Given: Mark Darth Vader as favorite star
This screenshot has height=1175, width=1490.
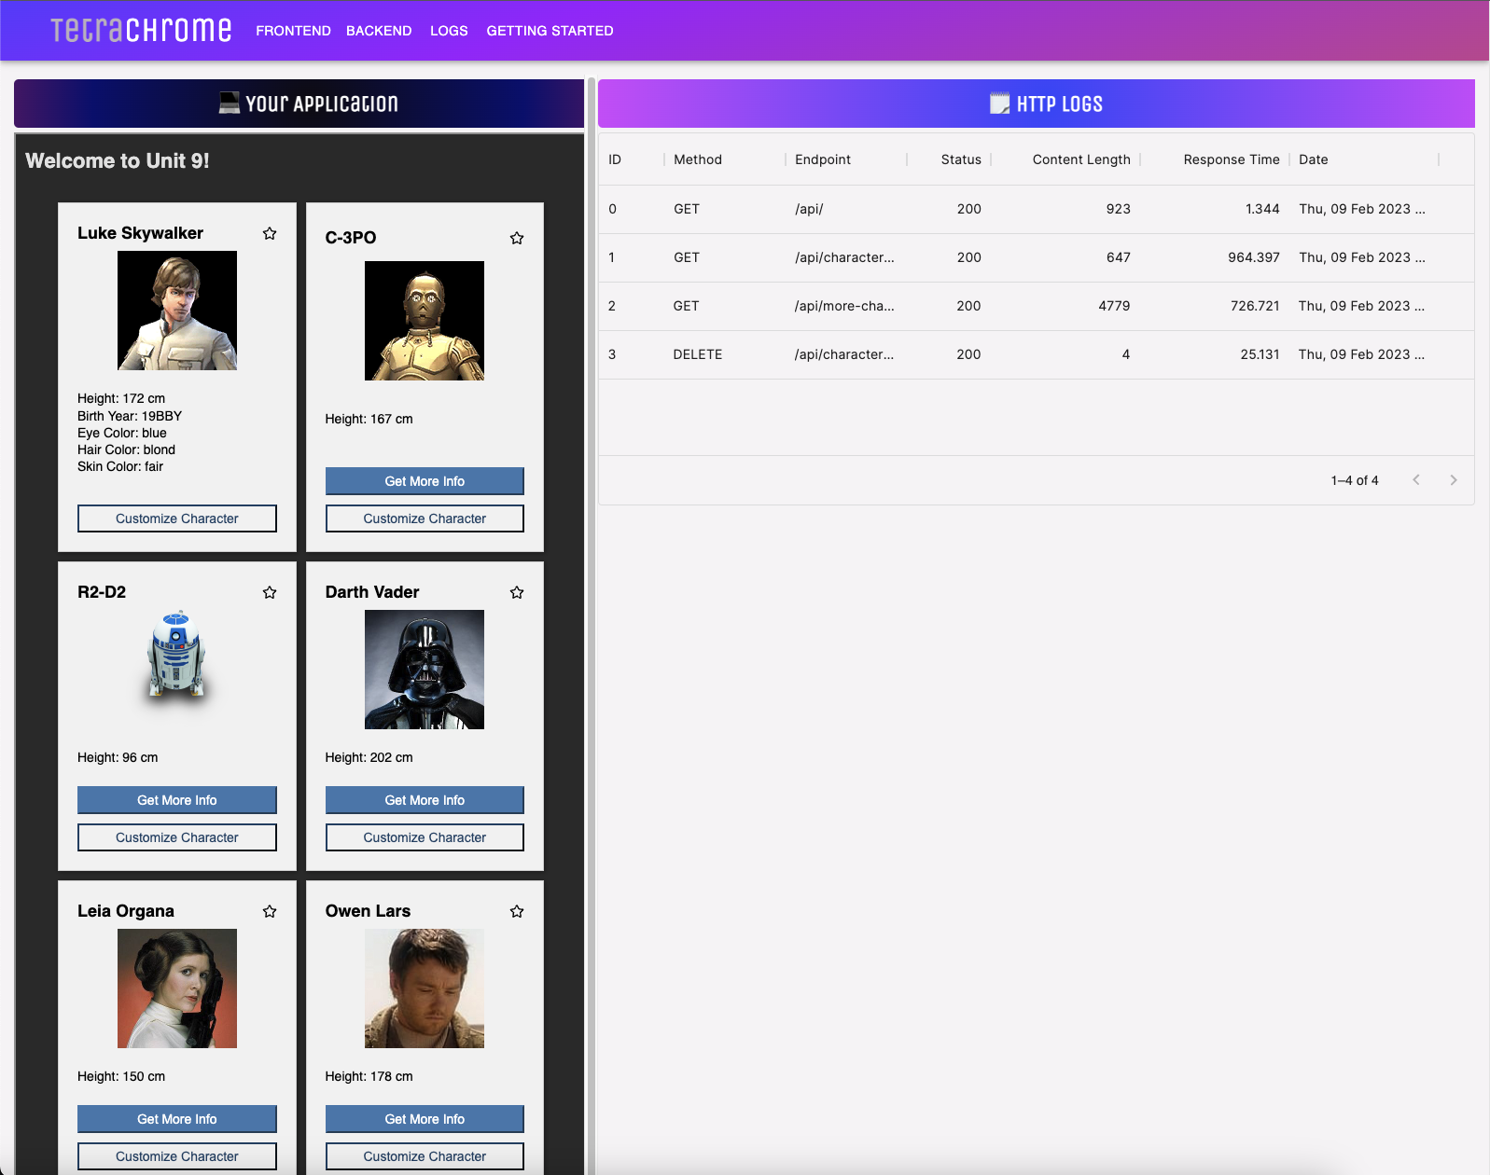Looking at the screenshot, I should [x=517, y=592].
